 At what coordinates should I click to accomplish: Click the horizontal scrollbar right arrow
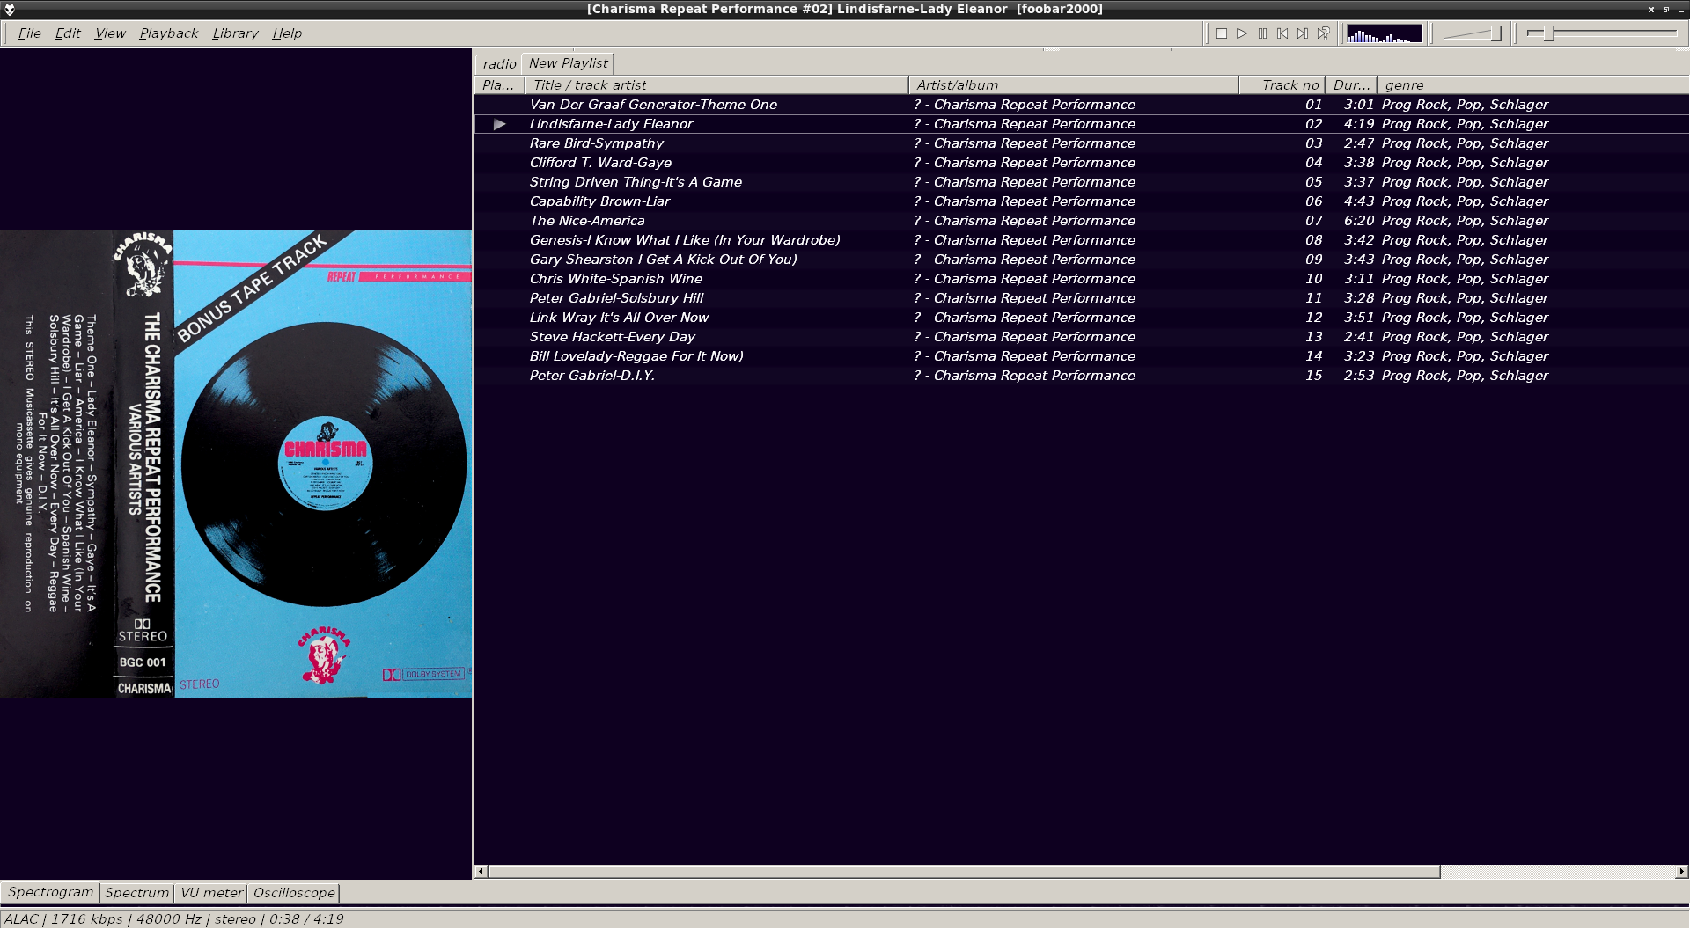1682,872
